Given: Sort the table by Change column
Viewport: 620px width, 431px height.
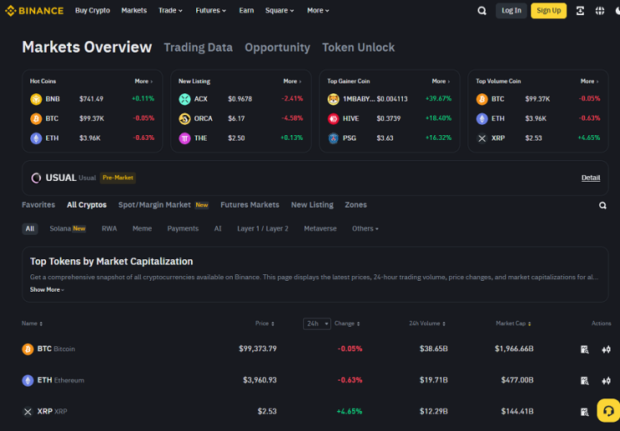Looking at the screenshot, I should [x=347, y=323].
